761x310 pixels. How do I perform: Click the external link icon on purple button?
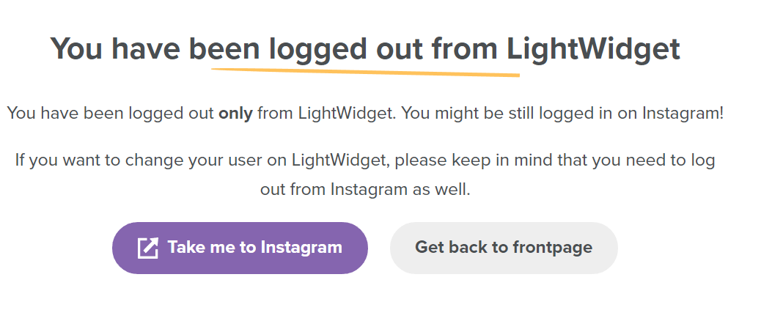(x=148, y=248)
